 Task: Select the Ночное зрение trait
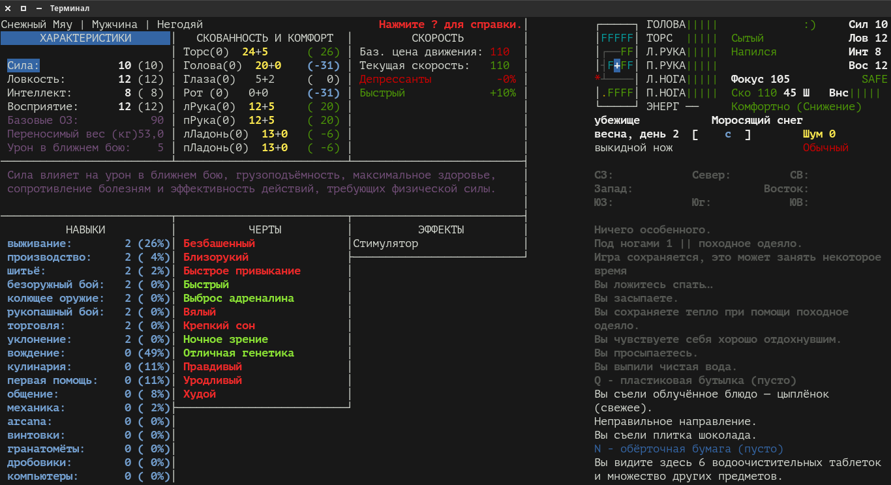pos(226,340)
